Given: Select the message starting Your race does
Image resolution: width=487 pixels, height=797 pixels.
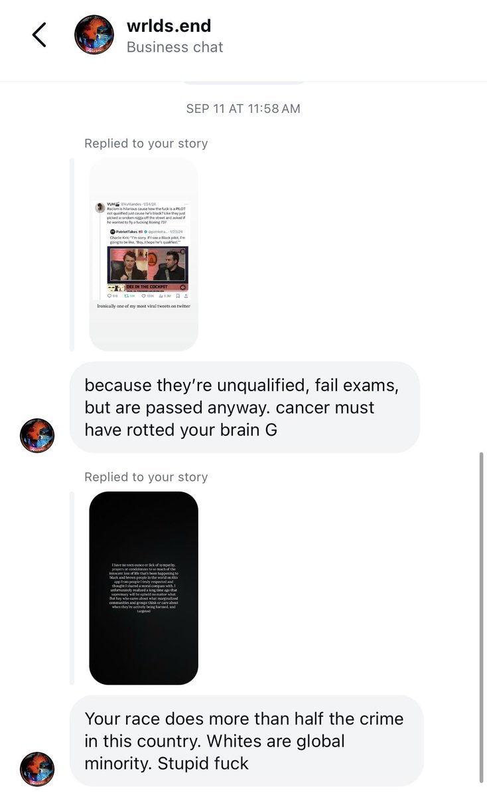Looking at the screenshot, I should 246,741.
